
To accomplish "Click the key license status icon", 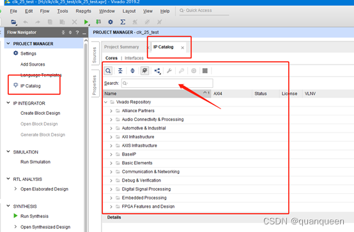I will pyautogui.click(x=181, y=71).
